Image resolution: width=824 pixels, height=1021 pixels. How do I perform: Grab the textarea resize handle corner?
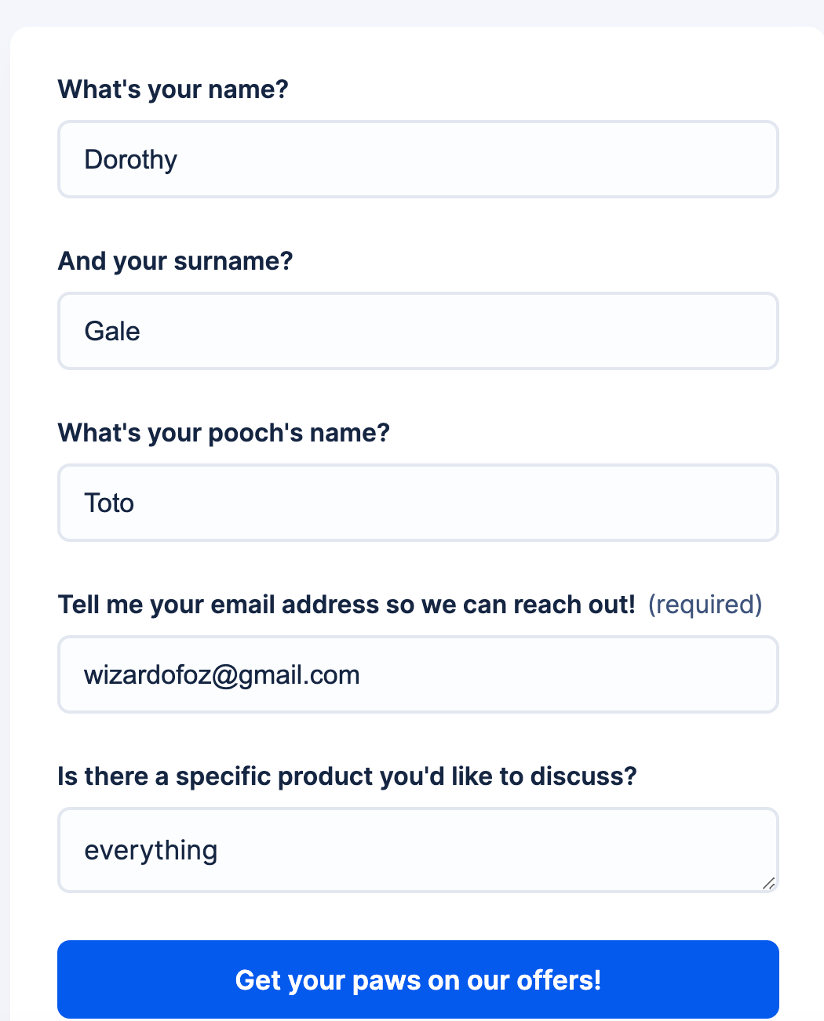coord(768,883)
